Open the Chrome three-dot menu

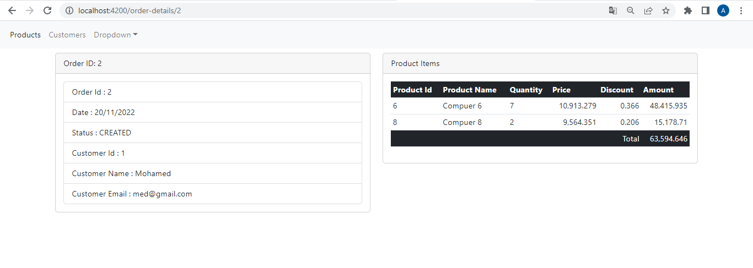(741, 10)
